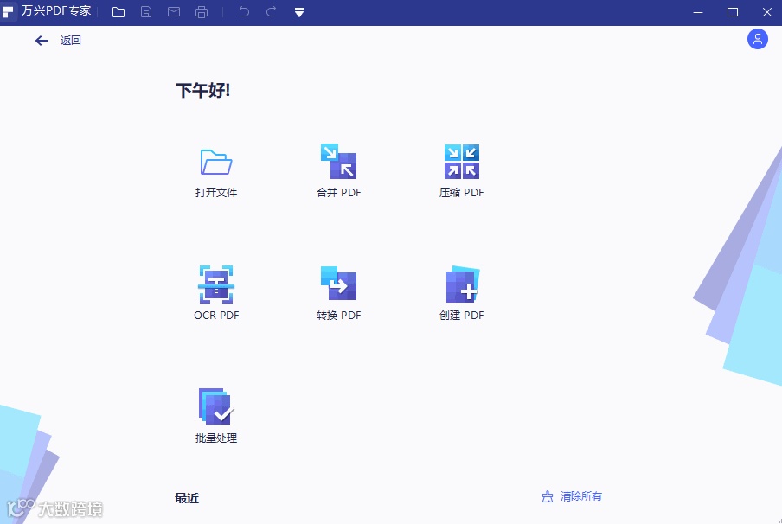
Task: Click the 合并 PDF label
Action: tap(338, 193)
